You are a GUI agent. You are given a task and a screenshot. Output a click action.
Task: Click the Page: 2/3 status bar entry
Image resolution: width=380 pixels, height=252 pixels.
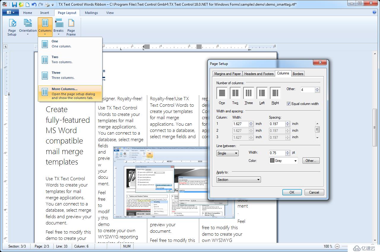(42, 246)
